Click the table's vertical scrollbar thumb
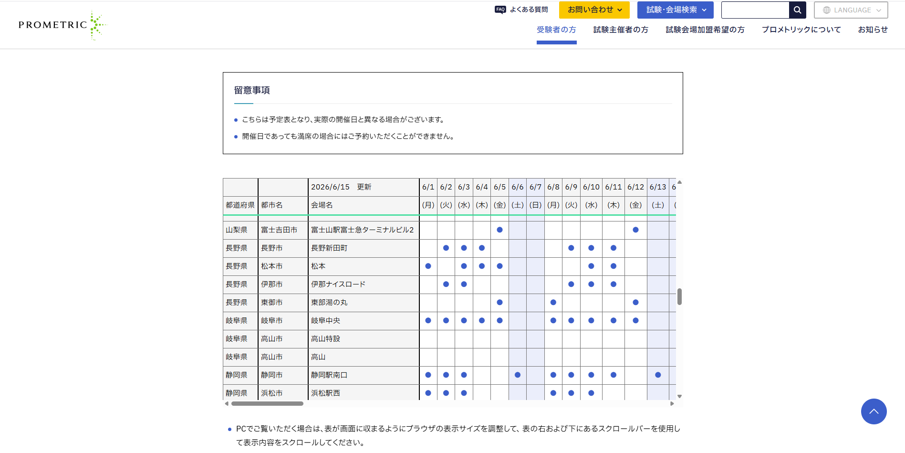 [679, 296]
